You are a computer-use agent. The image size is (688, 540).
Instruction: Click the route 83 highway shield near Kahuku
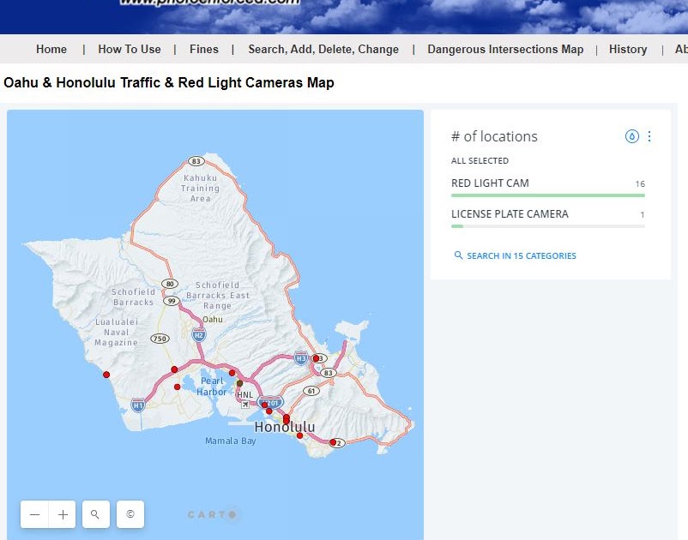point(199,159)
